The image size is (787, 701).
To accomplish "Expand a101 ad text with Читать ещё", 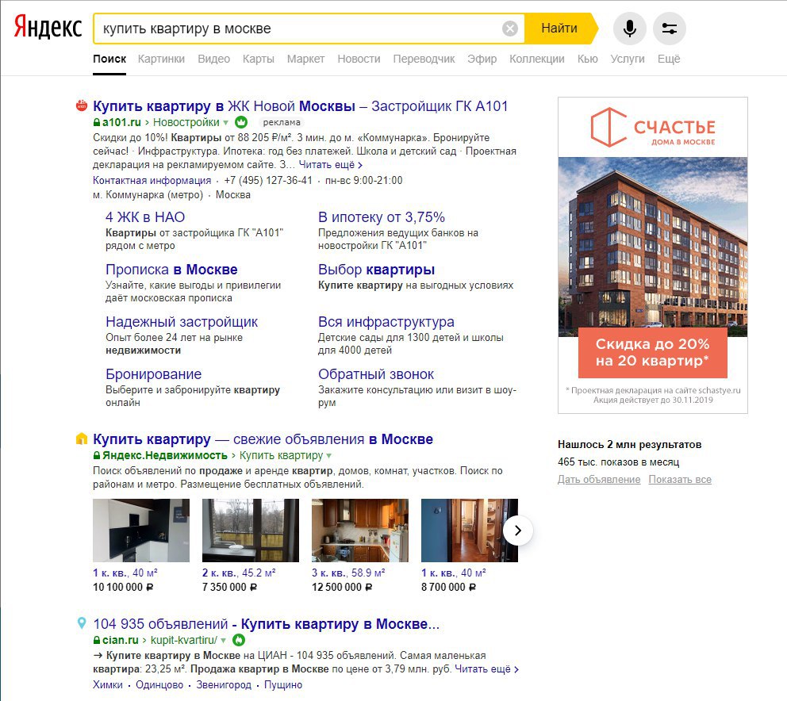I will pyautogui.click(x=330, y=165).
